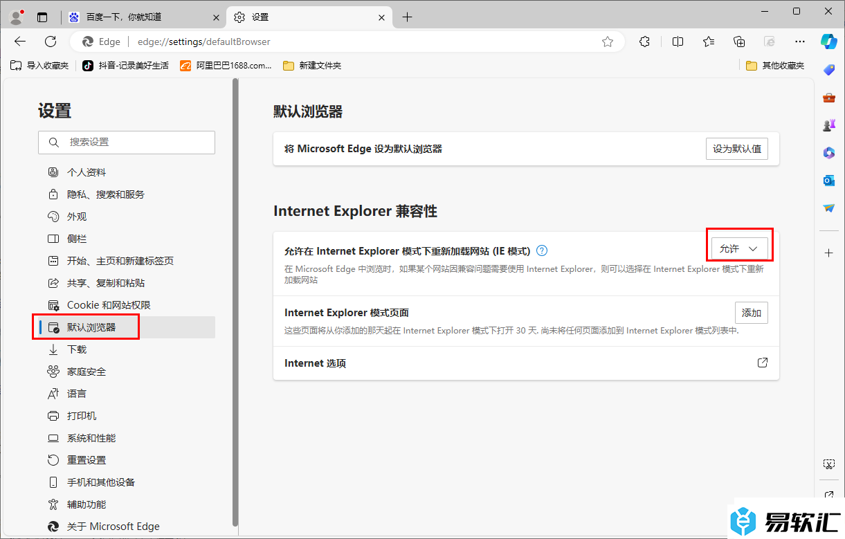This screenshot has width=845, height=539.
Task: Open 系统和性能 settings section
Action: pos(127,438)
